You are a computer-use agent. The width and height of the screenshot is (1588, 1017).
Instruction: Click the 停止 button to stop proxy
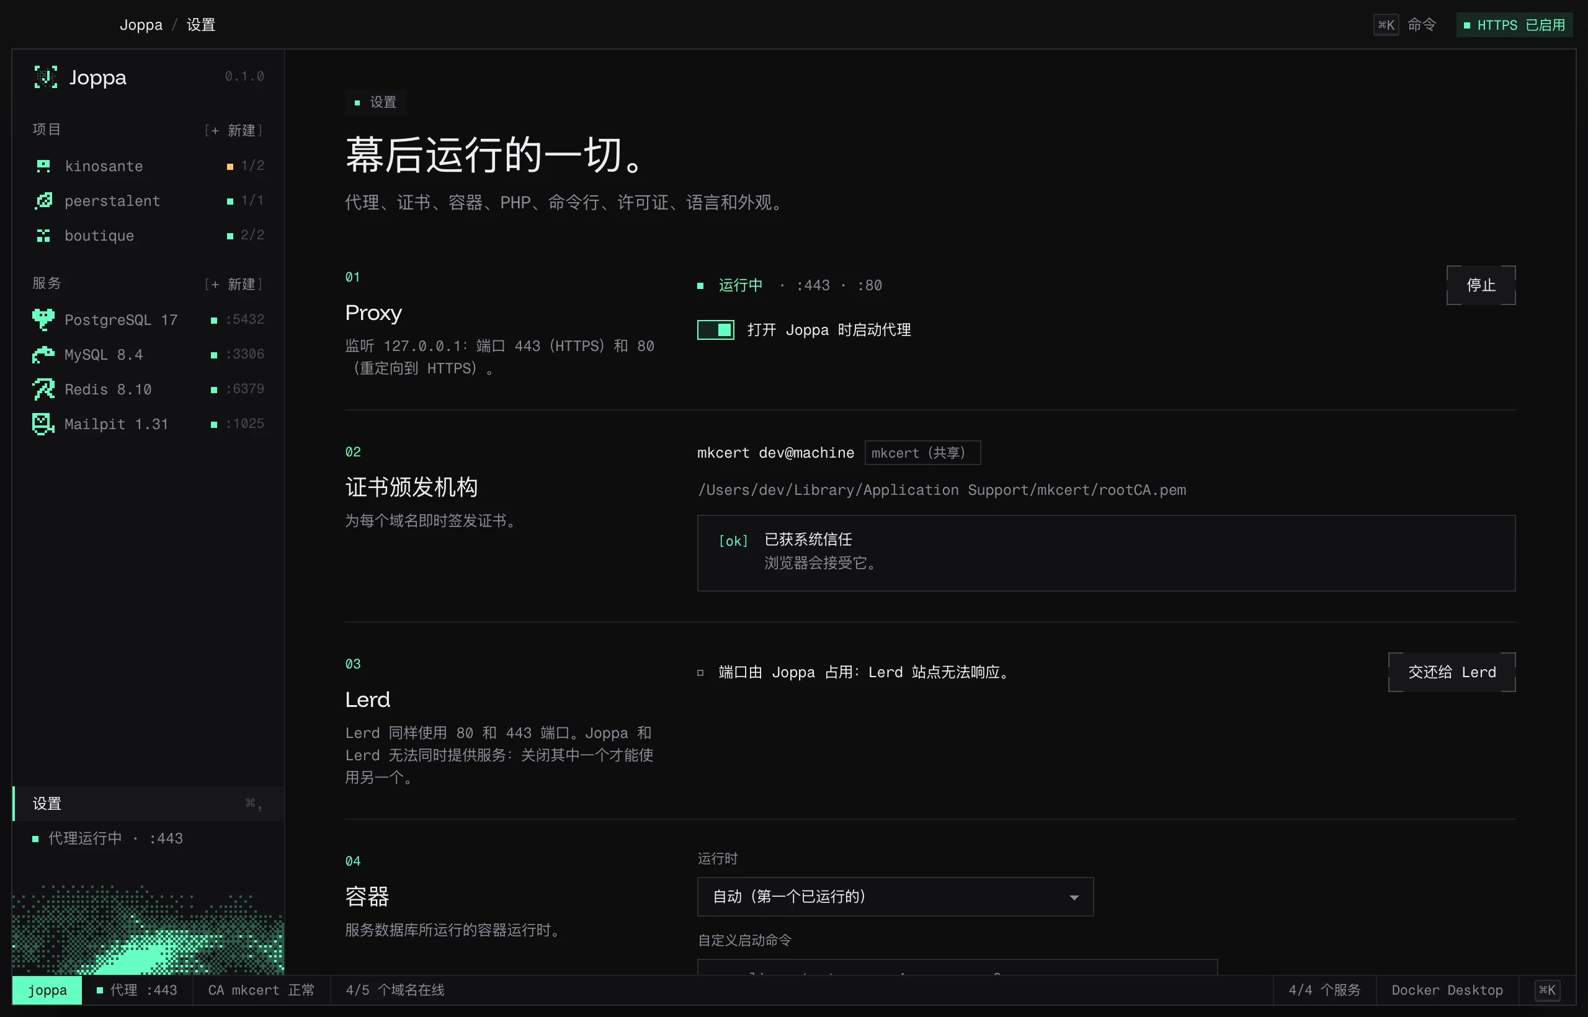pos(1481,285)
